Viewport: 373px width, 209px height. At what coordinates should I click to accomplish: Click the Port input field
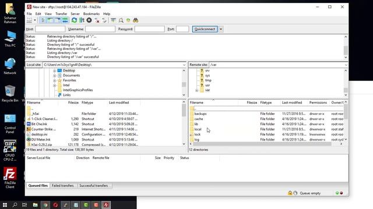click(182, 29)
